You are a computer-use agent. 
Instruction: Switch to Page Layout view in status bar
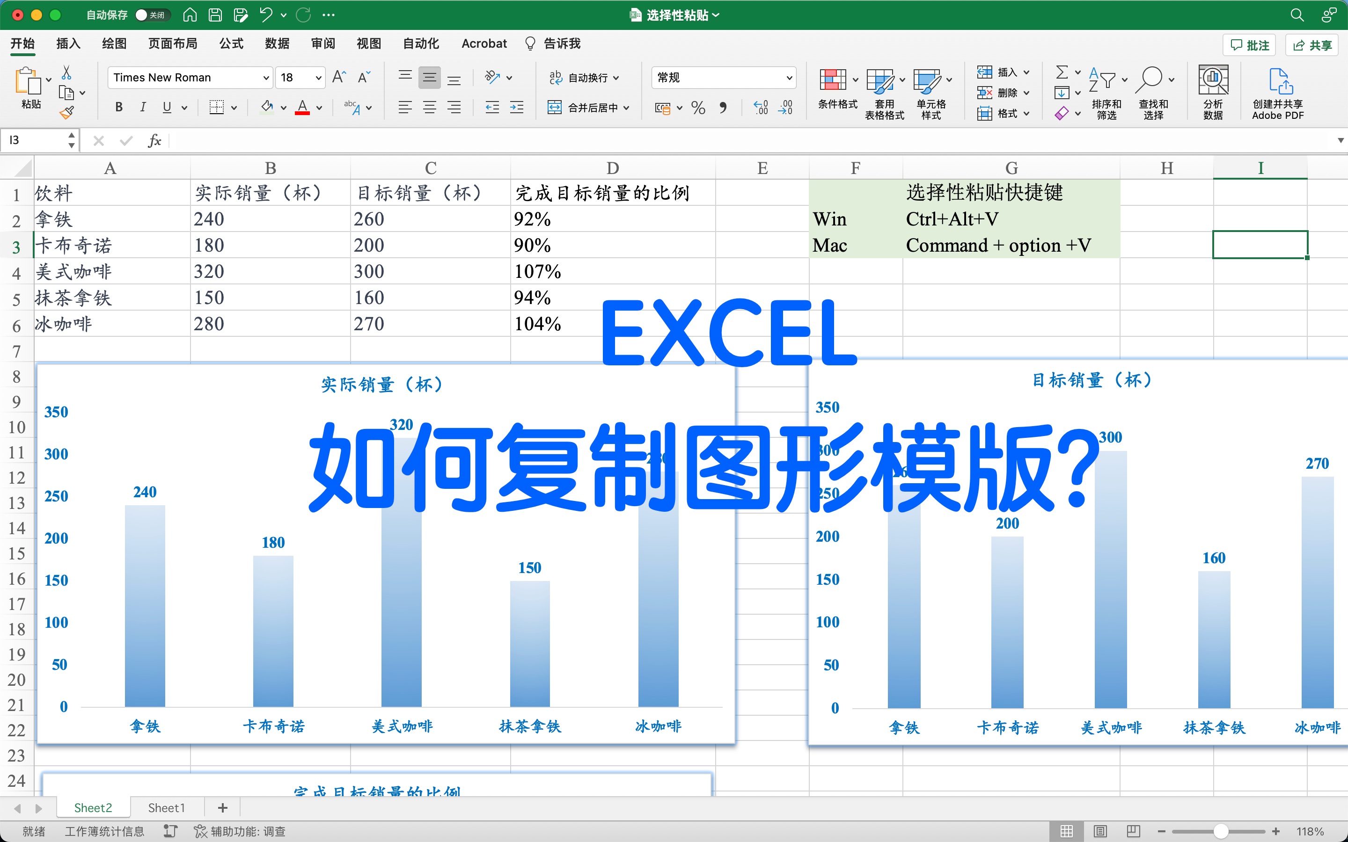point(1100,831)
